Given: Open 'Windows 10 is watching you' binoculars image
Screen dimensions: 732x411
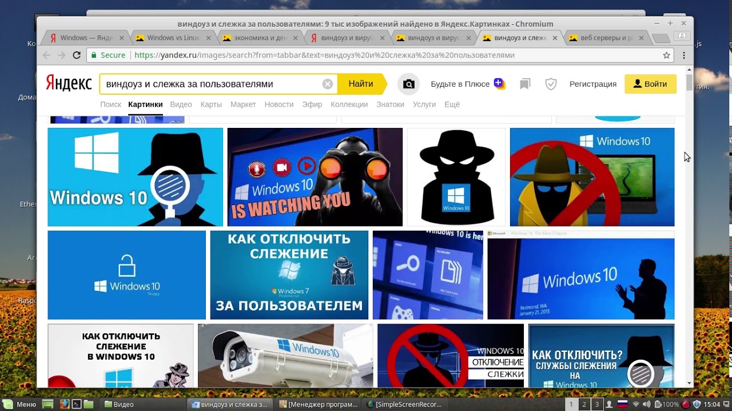Looking at the screenshot, I should (x=315, y=177).
